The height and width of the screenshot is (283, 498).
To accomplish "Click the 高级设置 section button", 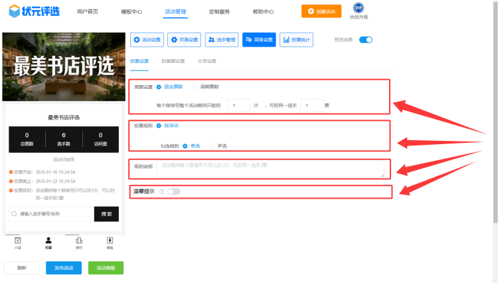I will point(259,40).
